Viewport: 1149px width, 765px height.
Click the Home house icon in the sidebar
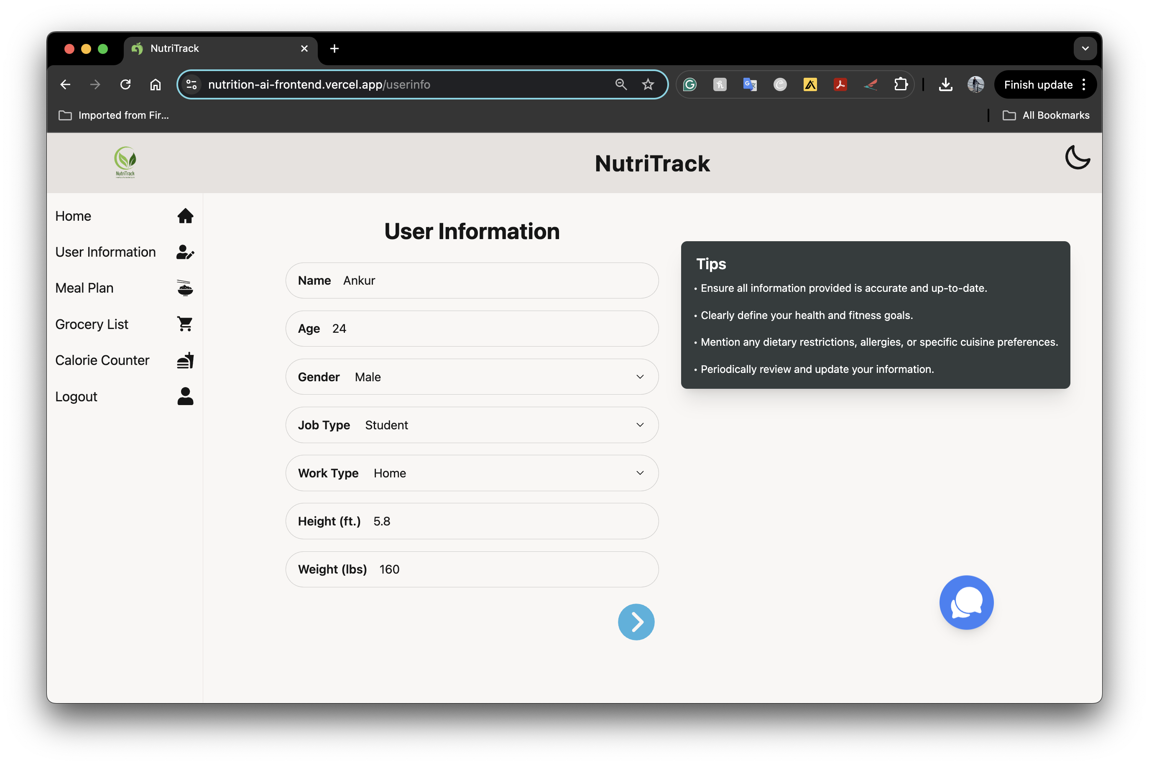coord(185,216)
